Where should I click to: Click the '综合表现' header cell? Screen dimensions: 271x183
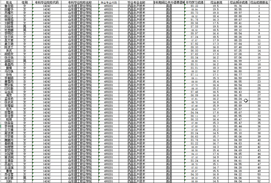pos(217,3)
